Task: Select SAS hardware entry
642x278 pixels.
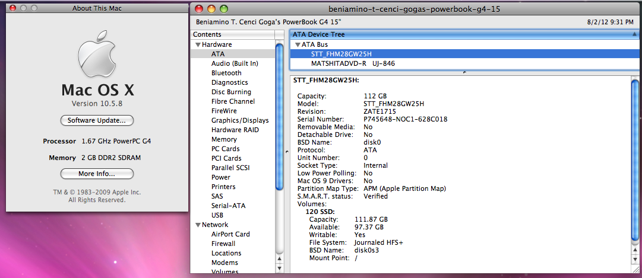Action: point(217,196)
